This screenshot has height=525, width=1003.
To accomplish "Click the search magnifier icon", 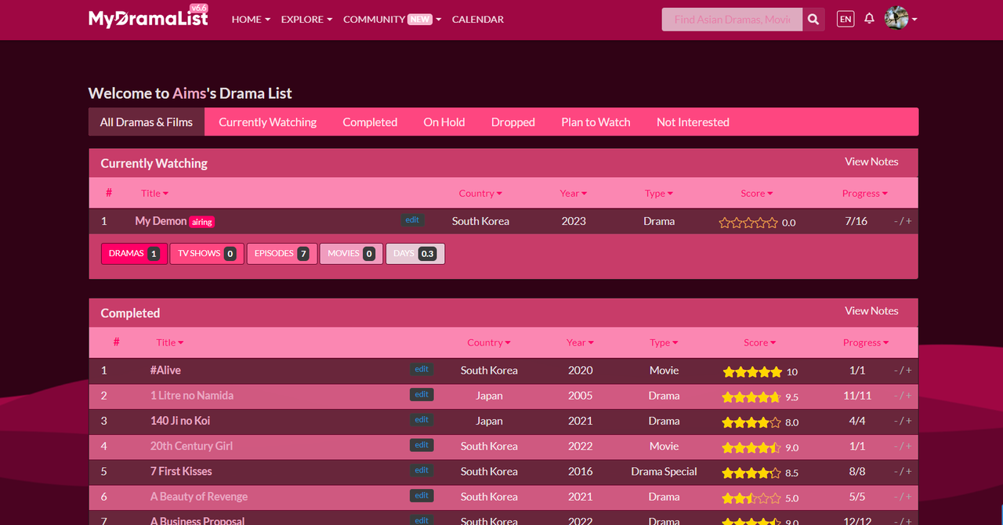I will coord(813,20).
